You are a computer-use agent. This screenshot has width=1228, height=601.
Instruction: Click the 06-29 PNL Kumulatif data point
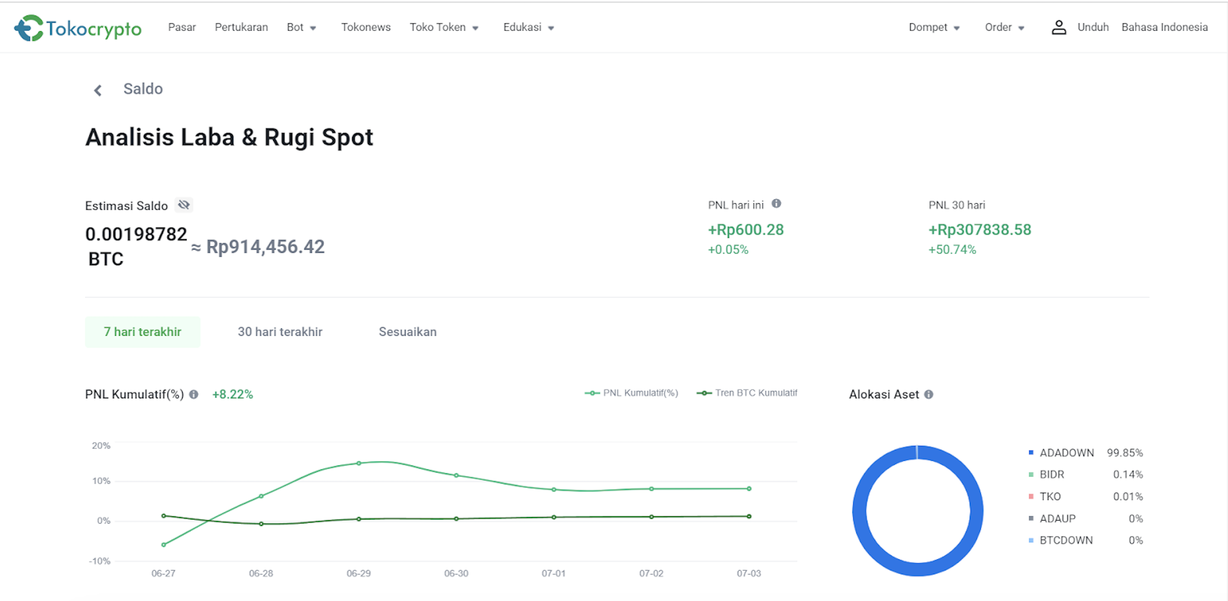(359, 463)
